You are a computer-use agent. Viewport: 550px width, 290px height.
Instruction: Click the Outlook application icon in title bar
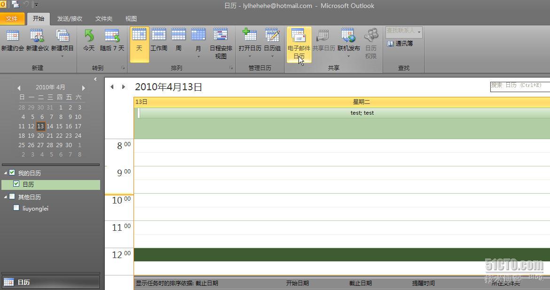(3, 5)
